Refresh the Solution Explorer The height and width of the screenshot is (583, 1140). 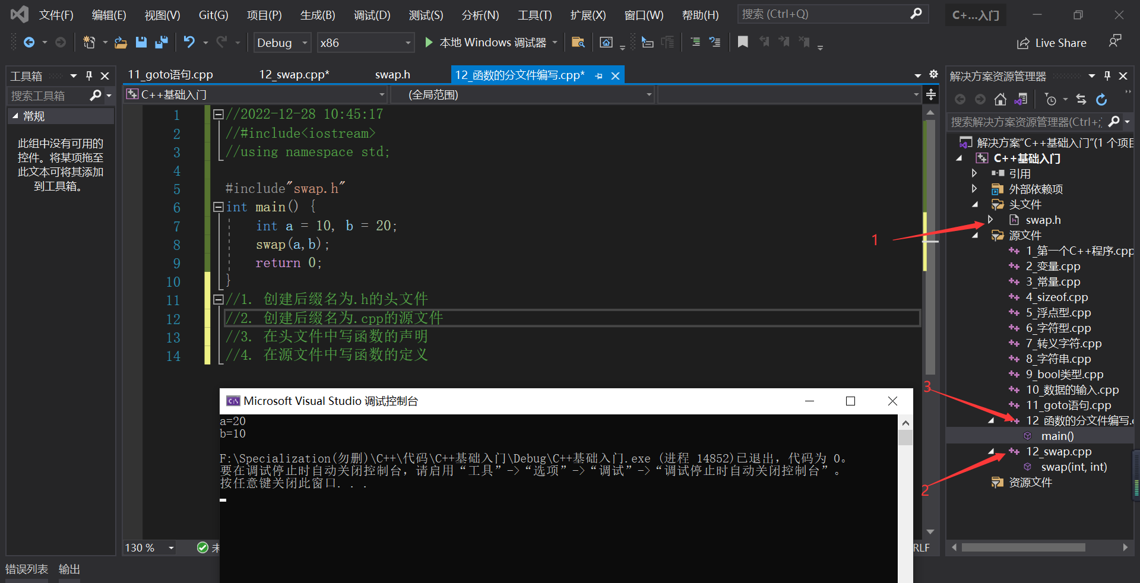[x=1101, y=99]
